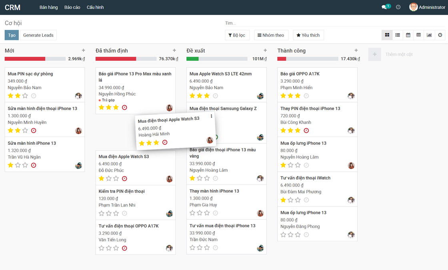
Task: Click the plus icon in Mới column
Action: pyautogui.click(x=83, y=50)
